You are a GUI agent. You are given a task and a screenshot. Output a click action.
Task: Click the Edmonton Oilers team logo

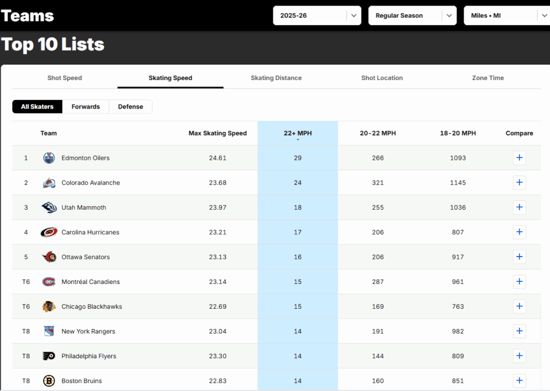click(x=49, y=158)
